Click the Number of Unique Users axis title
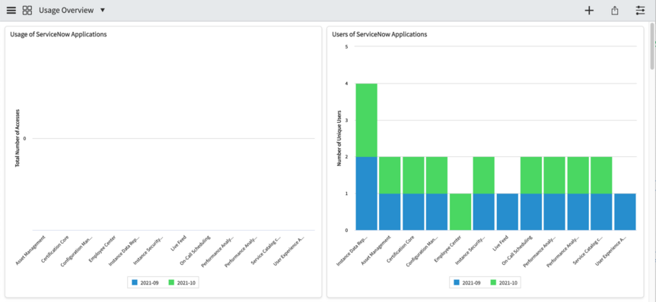The width and height of the screenshot is (656, 302). [x=339, y=139]
